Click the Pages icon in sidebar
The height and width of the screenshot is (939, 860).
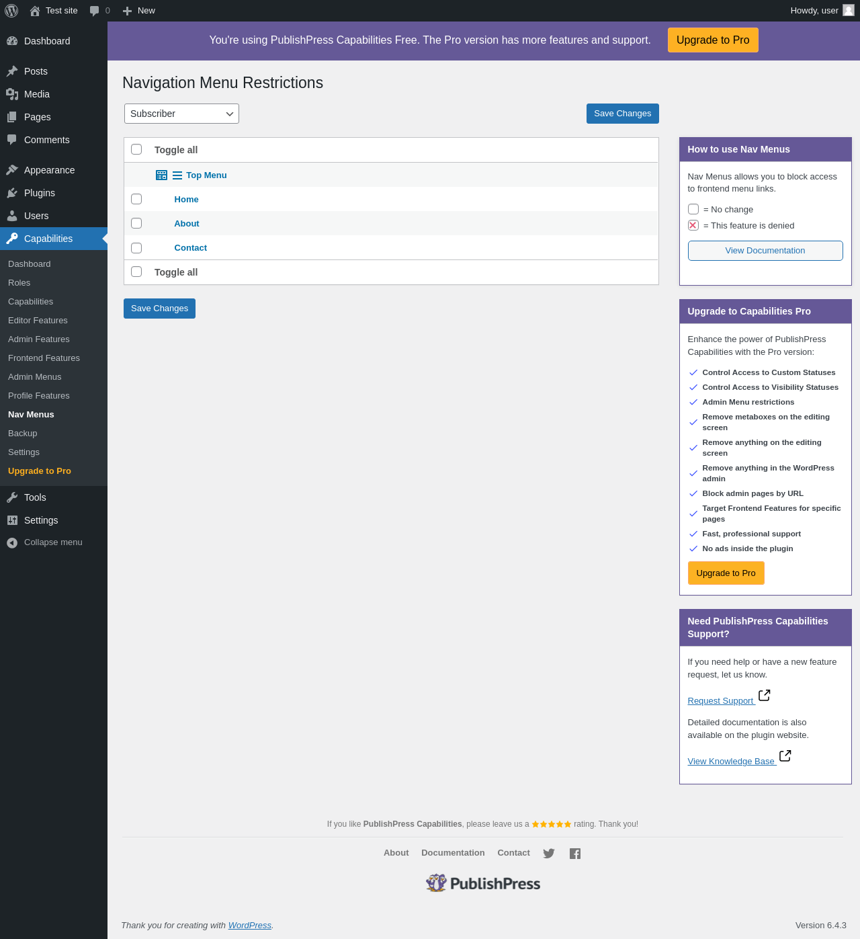[12, 117]
